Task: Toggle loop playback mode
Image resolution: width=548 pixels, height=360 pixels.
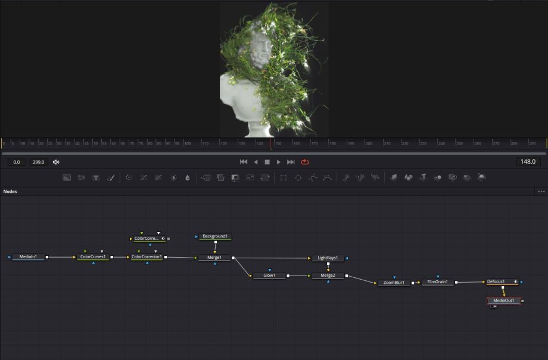Action: 305,162
